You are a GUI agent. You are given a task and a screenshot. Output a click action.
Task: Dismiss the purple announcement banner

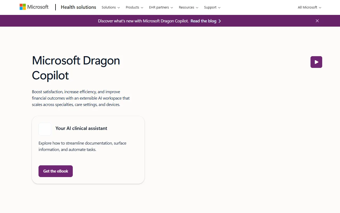coord(317,21)
